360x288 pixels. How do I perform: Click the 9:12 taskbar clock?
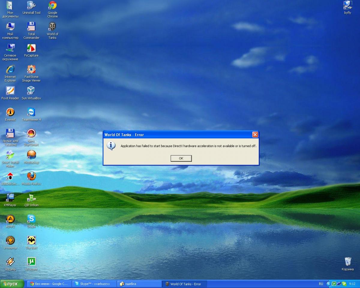352,284
